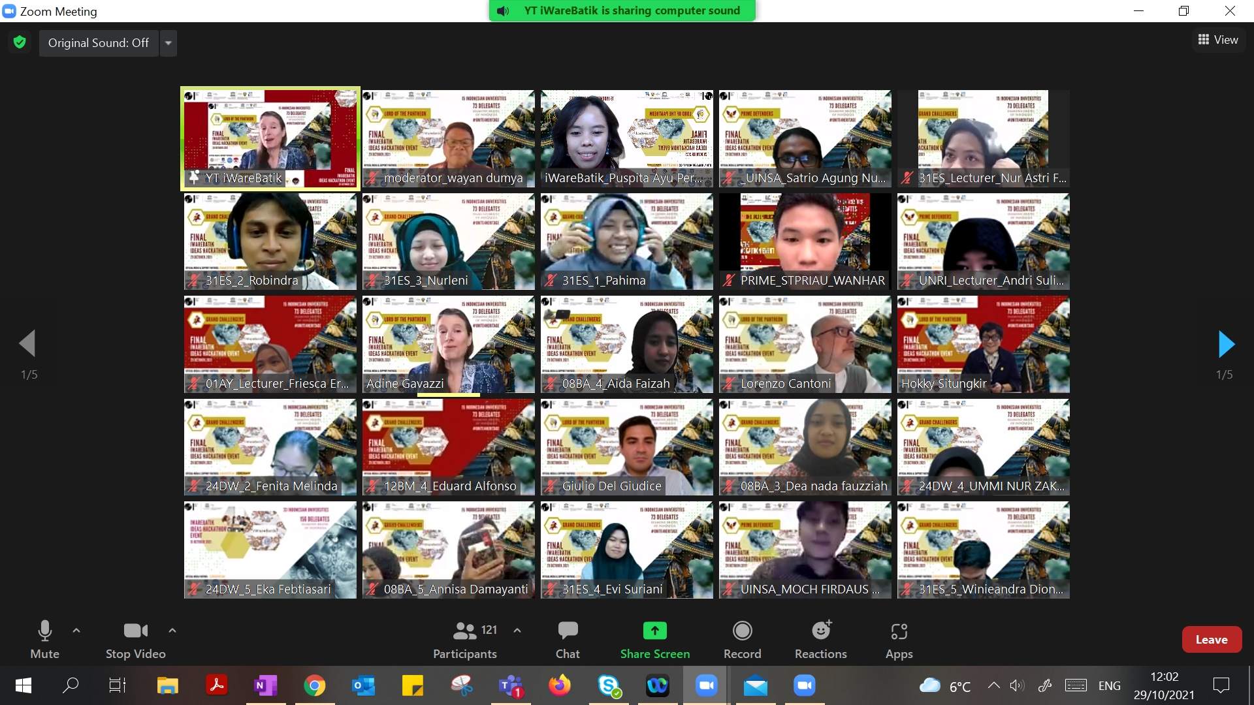
Task: Mute the microphone
Action: point(44,631)
